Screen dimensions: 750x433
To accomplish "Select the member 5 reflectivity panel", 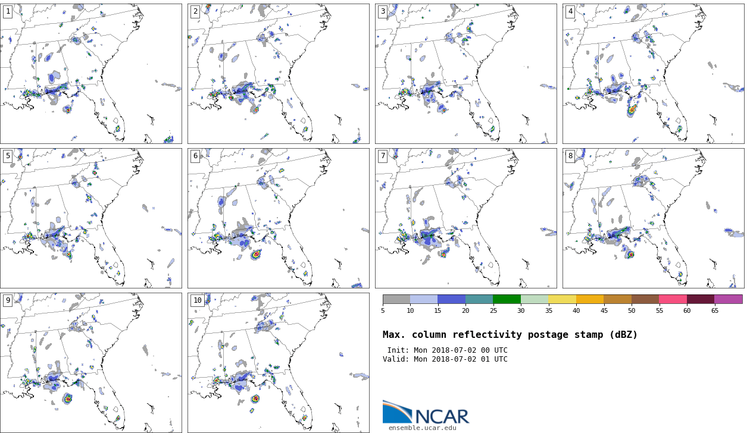I will click(90, 218).
